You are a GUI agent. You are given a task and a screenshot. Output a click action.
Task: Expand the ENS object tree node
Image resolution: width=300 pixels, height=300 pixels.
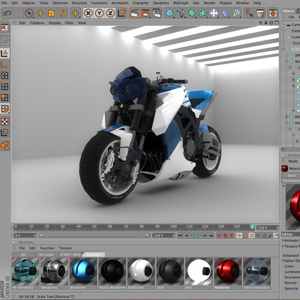[x=286, y=116]
